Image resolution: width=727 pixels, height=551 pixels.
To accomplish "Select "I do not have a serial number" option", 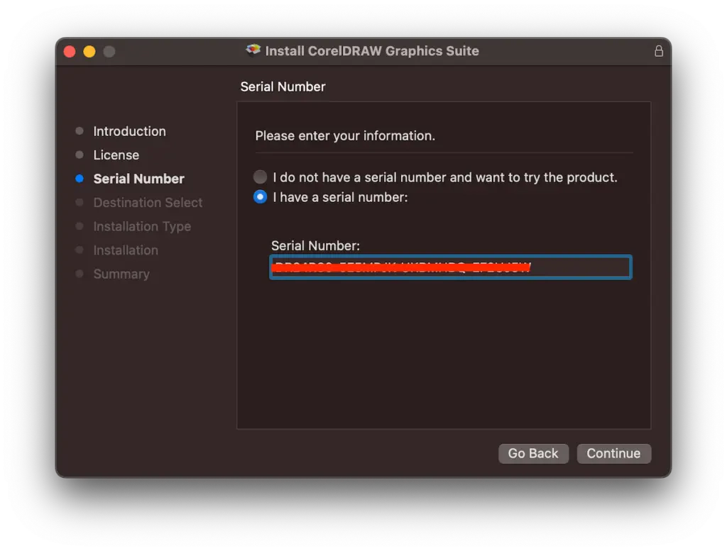I will click(x=261, y=177).
